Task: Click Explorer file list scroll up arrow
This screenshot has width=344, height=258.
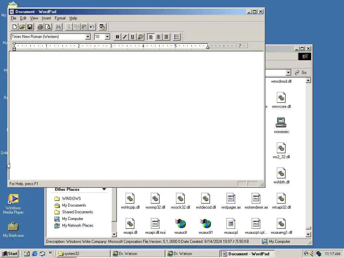Action: click(x=308, y=80)
